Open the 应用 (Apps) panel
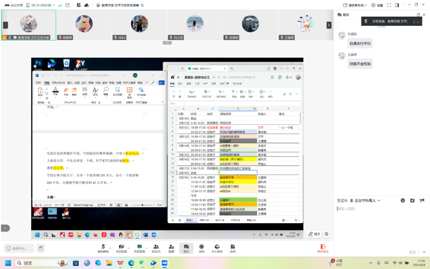Viewport: 430px width, 269px height. [233, 248]
